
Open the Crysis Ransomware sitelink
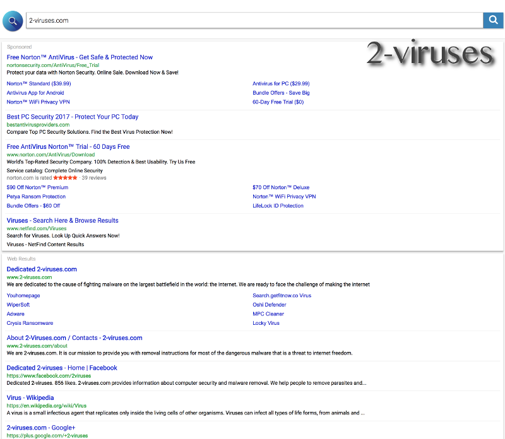click(x=30, y=323)
